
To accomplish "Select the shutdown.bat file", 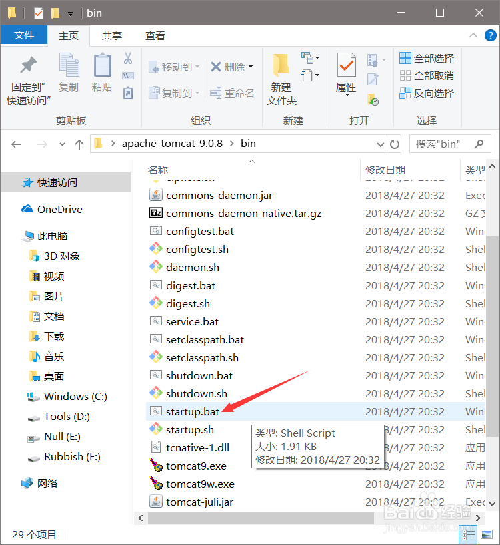I will [199, 375].
